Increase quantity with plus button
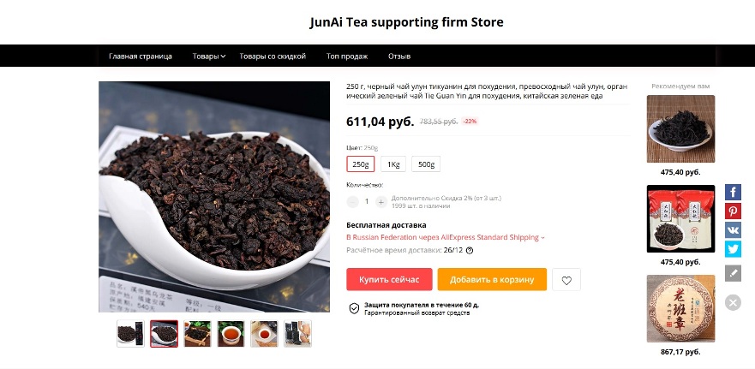The image size is (755, 369). coord(380,202)
